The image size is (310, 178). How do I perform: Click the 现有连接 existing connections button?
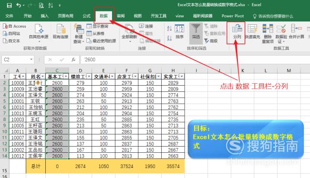pyautogui.click(x=61, y=31)
